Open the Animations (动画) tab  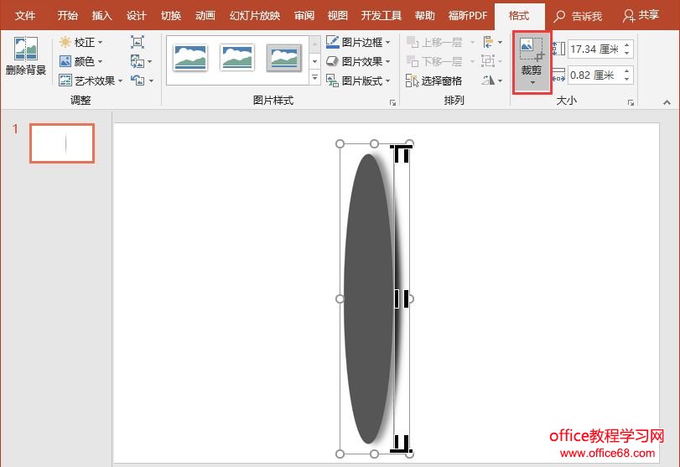click(205, 15)
